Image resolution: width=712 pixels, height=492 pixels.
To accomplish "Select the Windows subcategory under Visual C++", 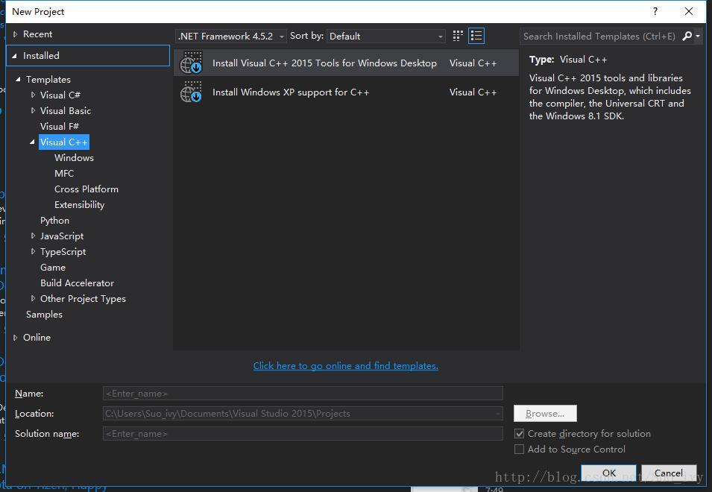I will tap(74, 157).
